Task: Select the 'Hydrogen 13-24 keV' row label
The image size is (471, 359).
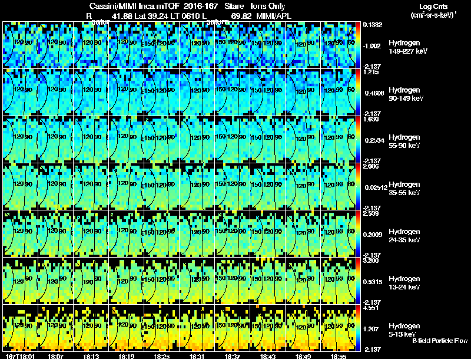Action: 404,283
